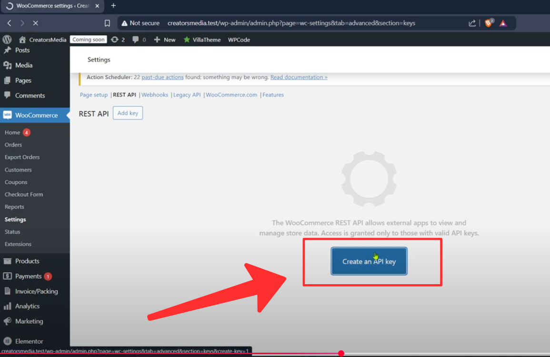The width and height of the screenshot is (550, 357).
Task: Click the Create an API key button
Action: click(x=369, y=261)
